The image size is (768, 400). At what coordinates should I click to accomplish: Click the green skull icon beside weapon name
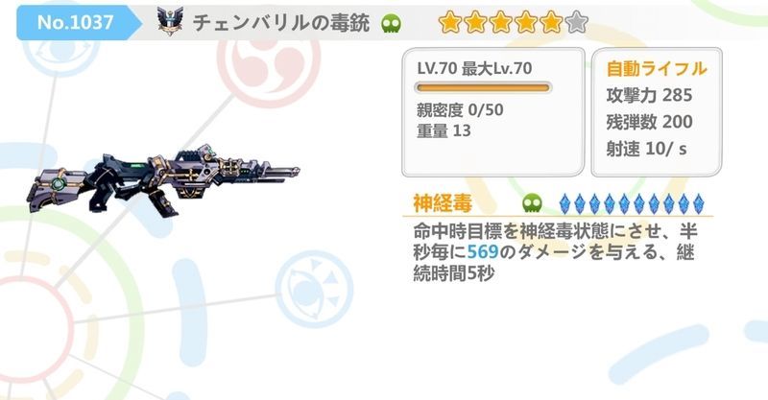pyautogui.click(x=392, y=23)
